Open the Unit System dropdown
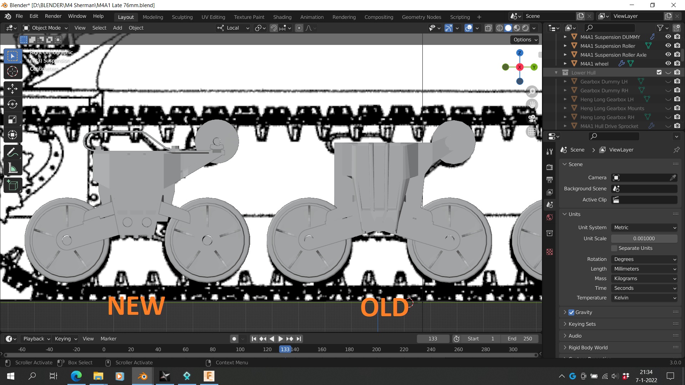 tap(644, 227)
